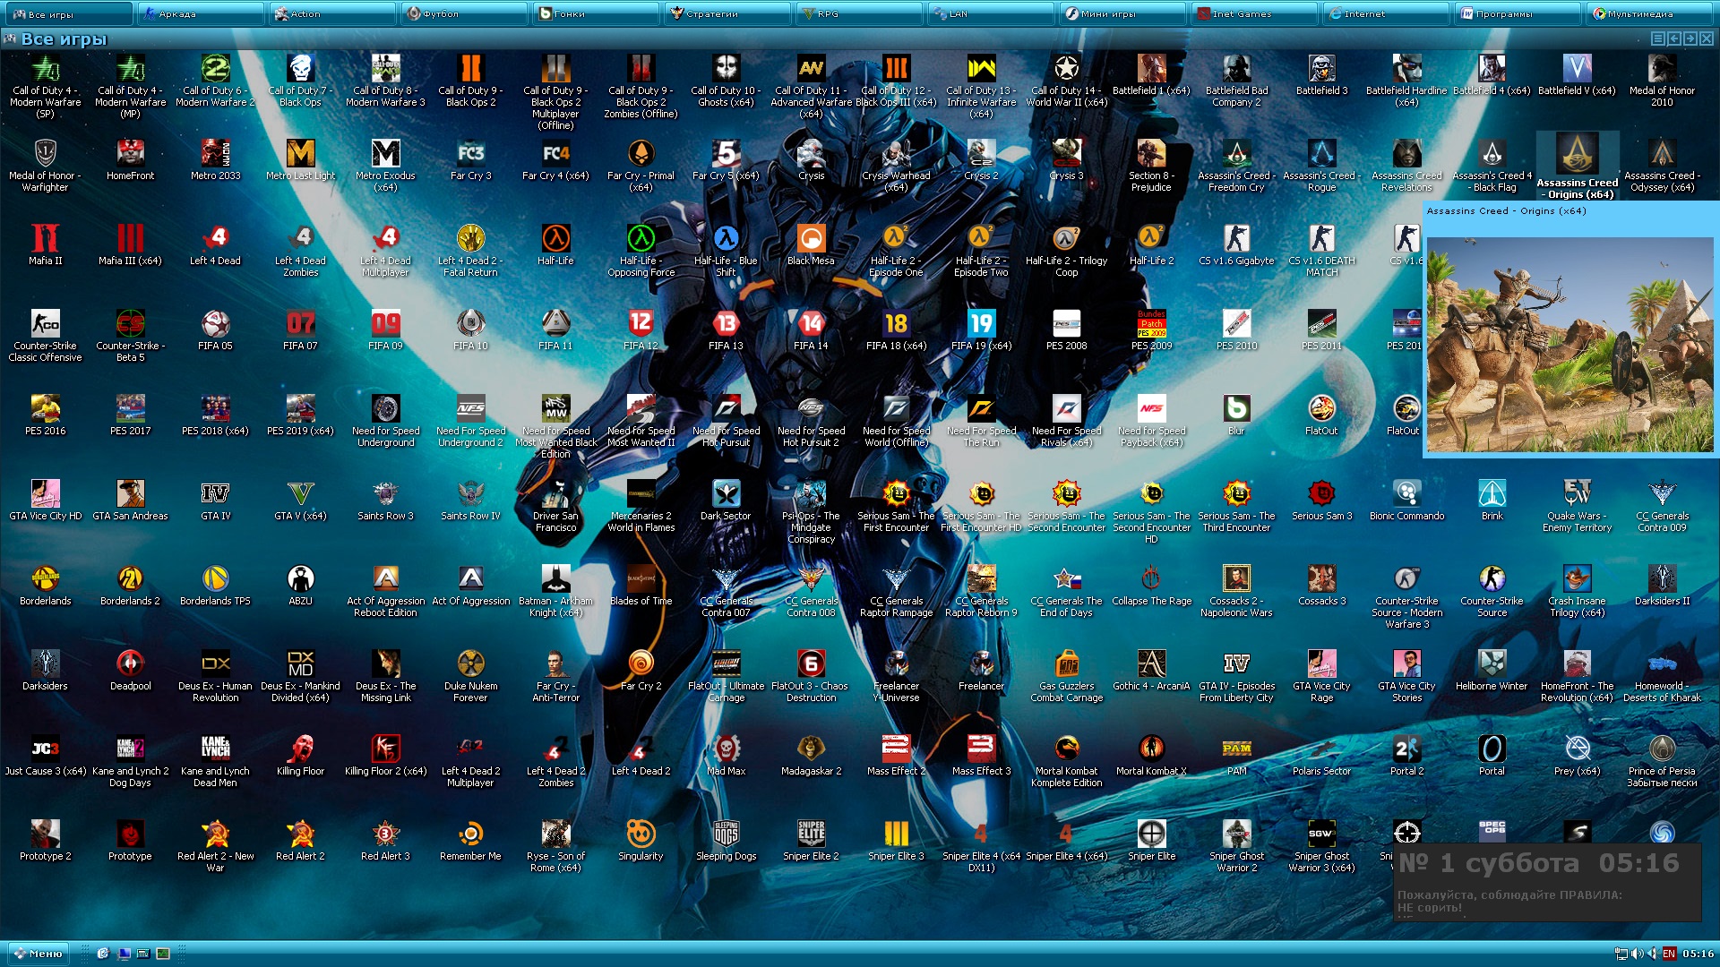
Task: Open the Аркада category tab
Action: [199, 13]
